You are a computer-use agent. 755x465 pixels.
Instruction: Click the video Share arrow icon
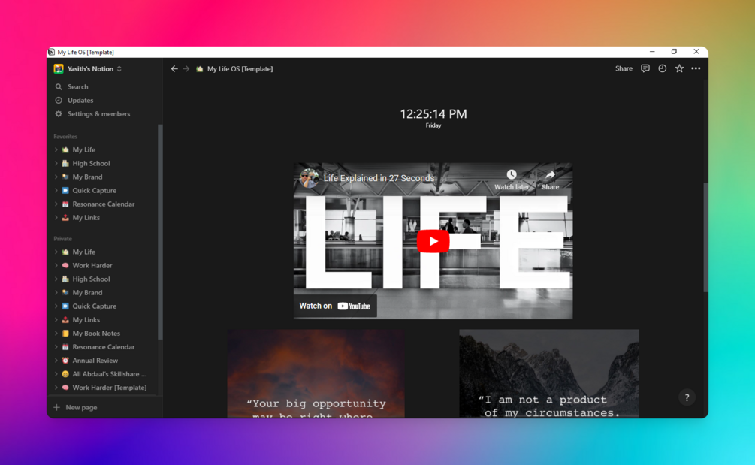(x=551, y=174)
